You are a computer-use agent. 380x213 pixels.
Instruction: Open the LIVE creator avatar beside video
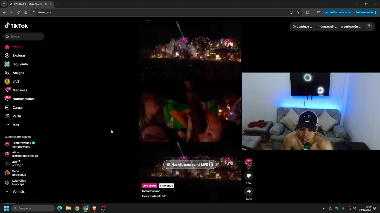pos(248,163)
